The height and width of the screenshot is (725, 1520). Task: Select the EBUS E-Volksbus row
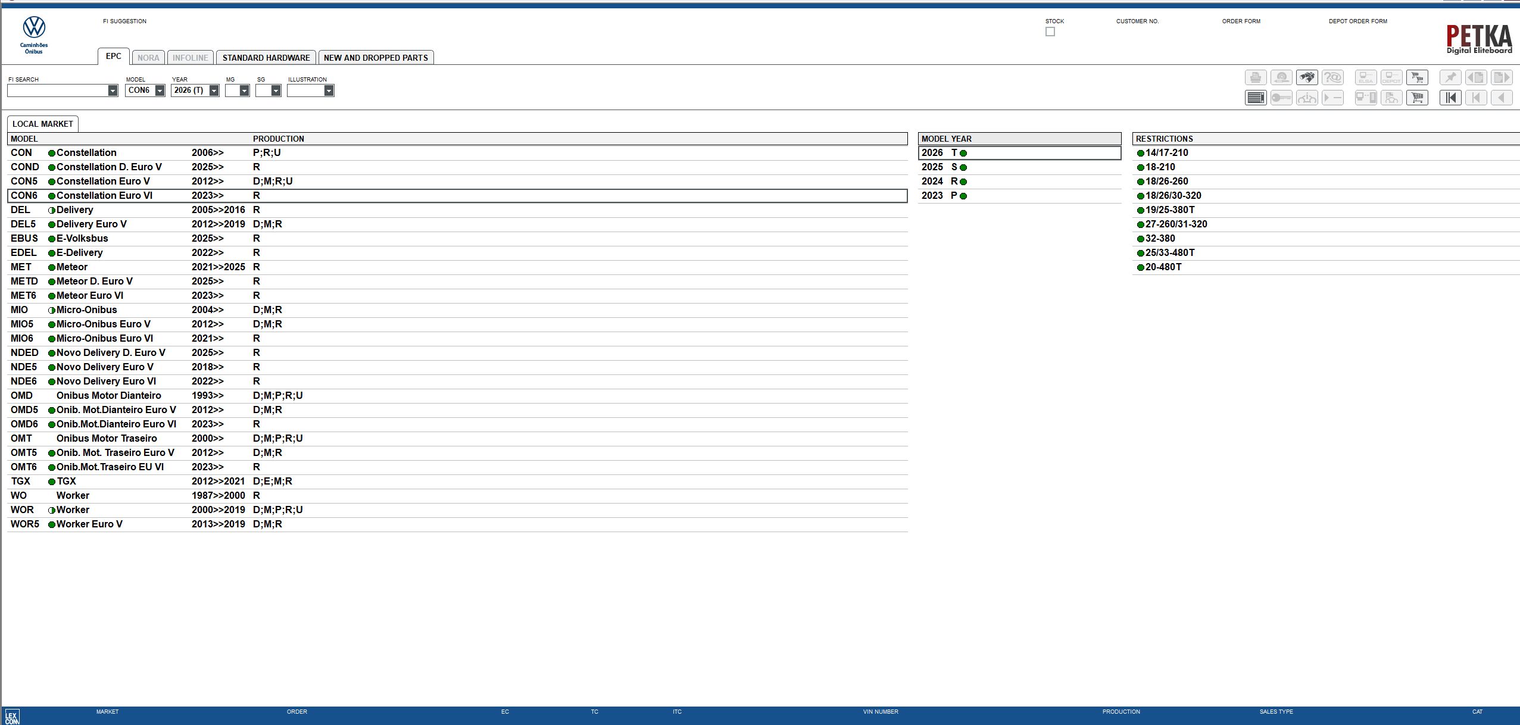point(457,239)
